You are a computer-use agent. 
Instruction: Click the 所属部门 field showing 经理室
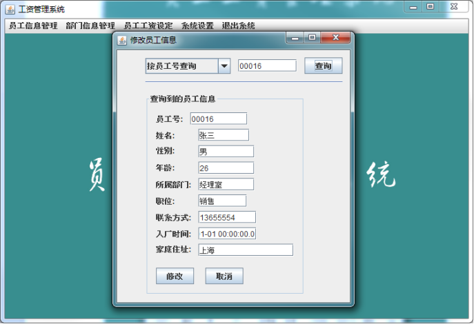click(226, 184)
